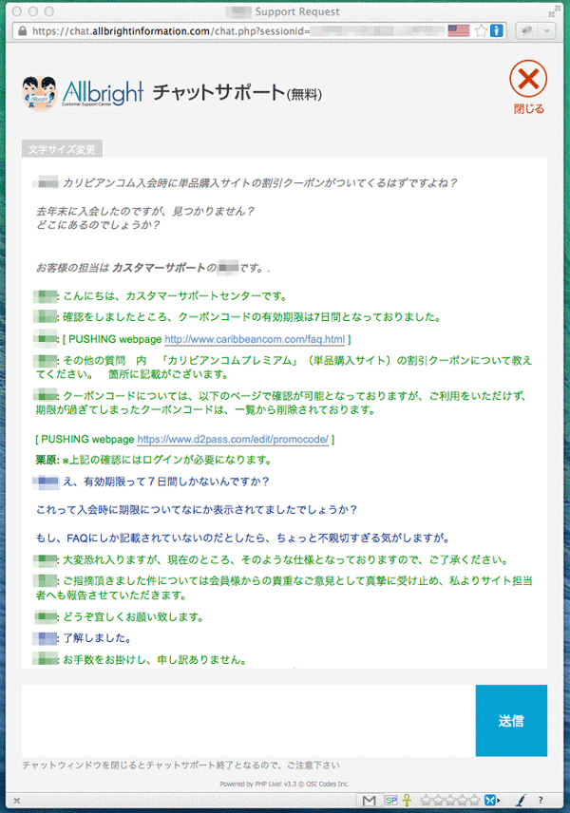Click the text え、有効期限って７日間しかないんですか？
This screenshot has height=813, width=570.
click(166, 482)
